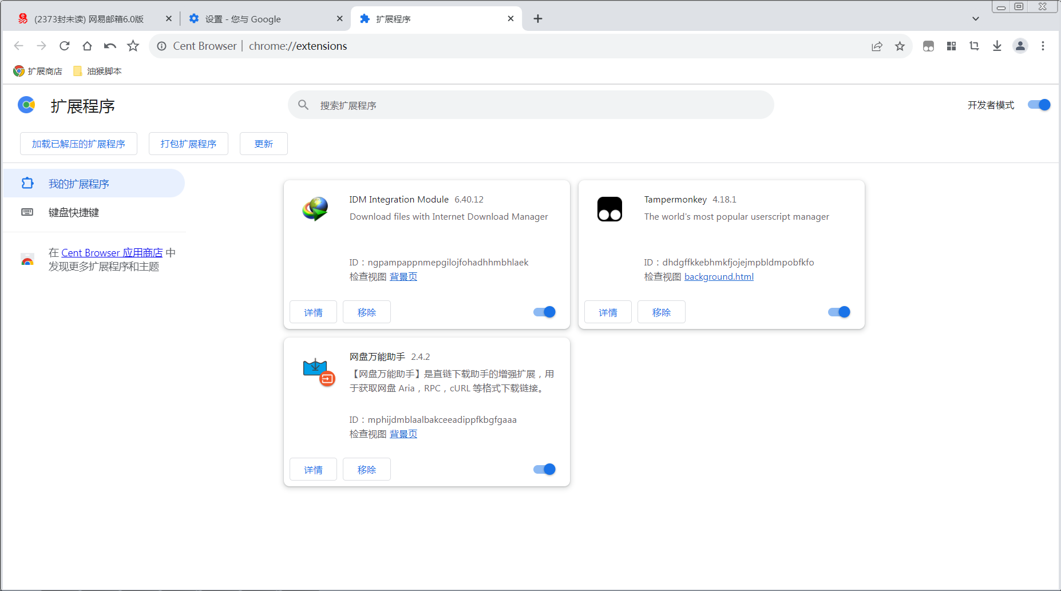
Task: Open the user profile avatar
Action: (x=1020, y=46)
